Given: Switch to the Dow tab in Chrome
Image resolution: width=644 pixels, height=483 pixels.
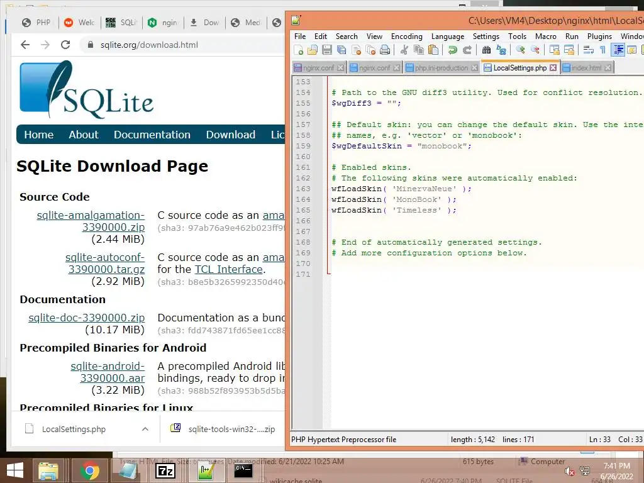Looking at the screenshot, I should pos(204,23).
